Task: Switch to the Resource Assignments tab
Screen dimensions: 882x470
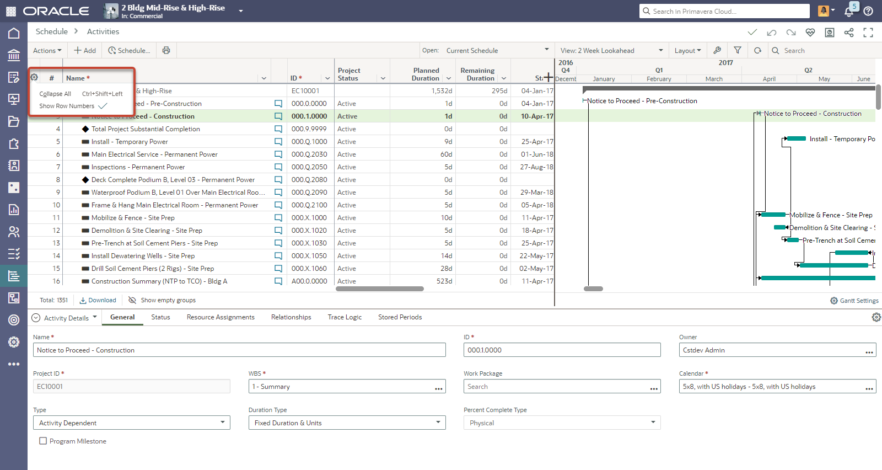Action: [x=220, y=317]
